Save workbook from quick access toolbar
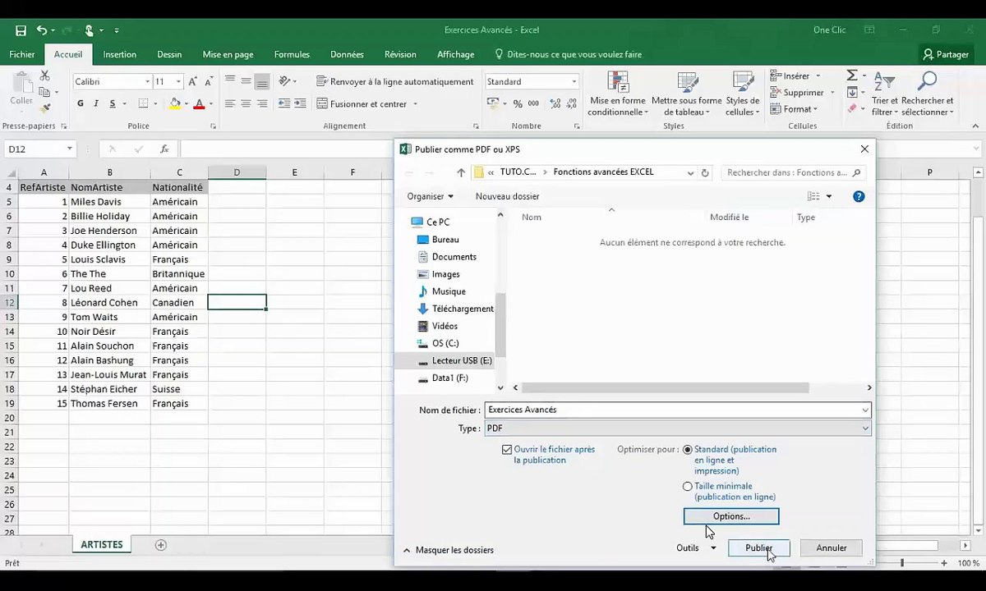Screen dimensions: 986x591 click(21, 30)
